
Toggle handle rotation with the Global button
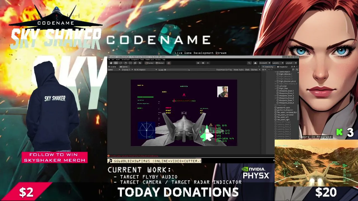160,63
